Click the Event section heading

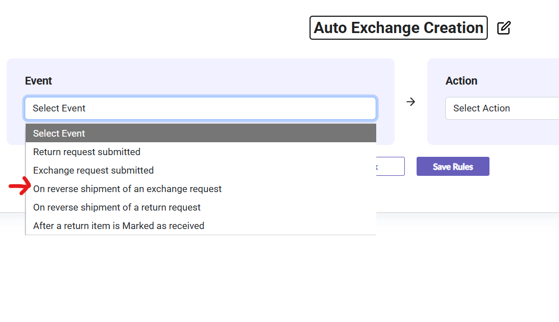pyautogui.click(x=39, y=81)
